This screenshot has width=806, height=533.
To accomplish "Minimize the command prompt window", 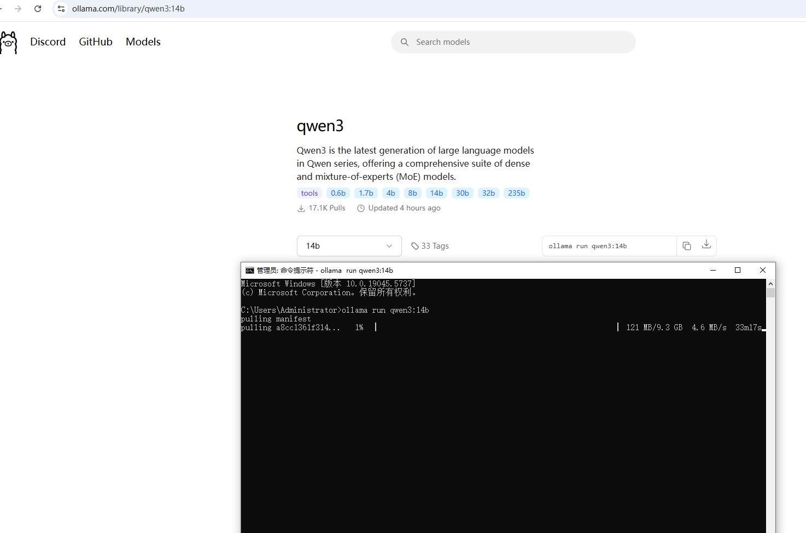I will click(x=713, y=270).
